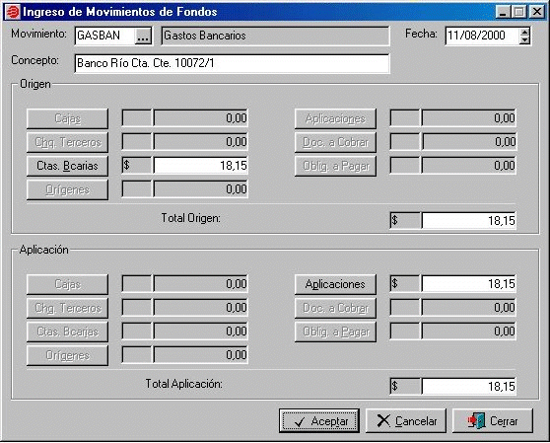
Task: Click the Gastos Bancarios description field
Action: [x=275, y=36]
